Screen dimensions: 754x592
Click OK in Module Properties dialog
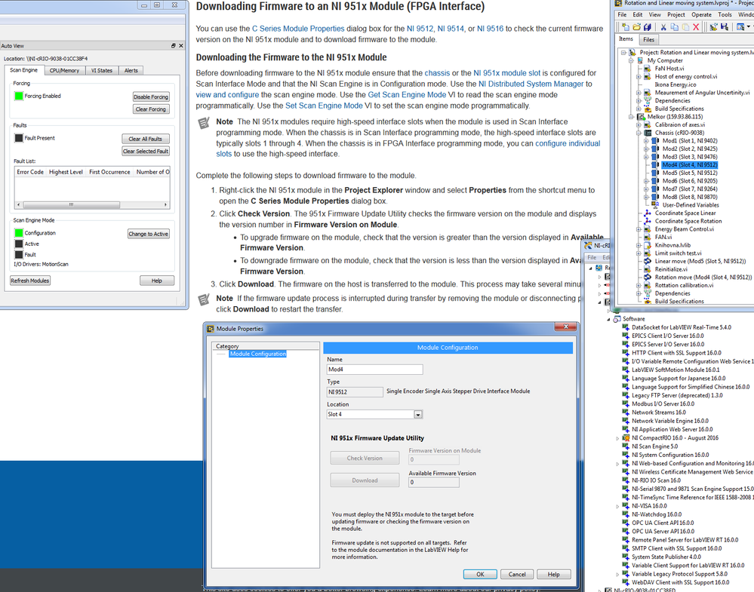click(480, 574)
